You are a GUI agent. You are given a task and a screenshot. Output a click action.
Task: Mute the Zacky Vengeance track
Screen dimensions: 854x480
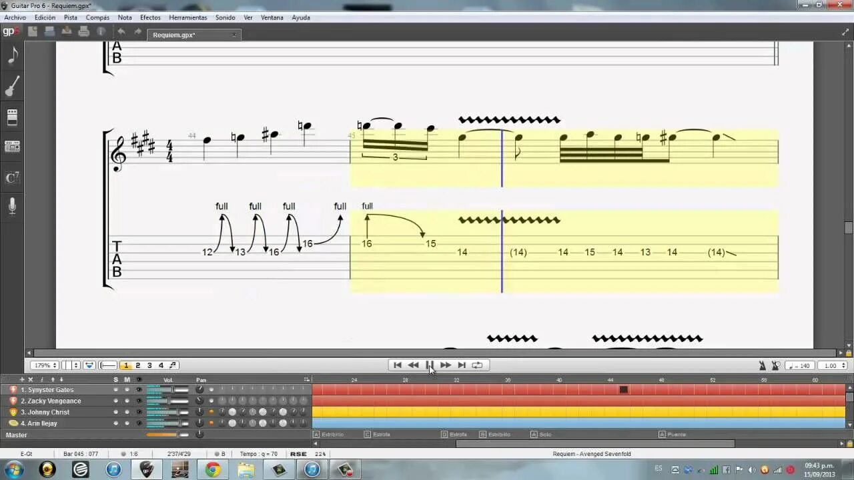click(x=127, y=401)
